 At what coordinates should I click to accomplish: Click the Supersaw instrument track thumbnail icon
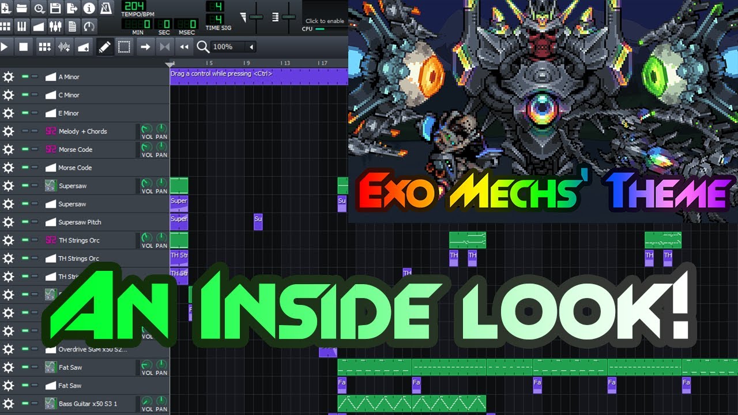(50, 186)
